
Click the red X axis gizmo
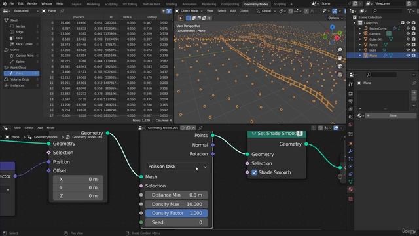point(337,38)
